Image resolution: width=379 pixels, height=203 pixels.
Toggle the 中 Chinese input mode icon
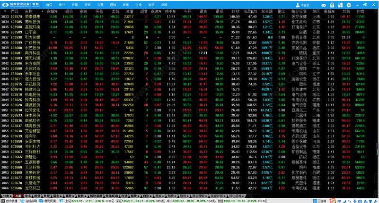point(339,201)
